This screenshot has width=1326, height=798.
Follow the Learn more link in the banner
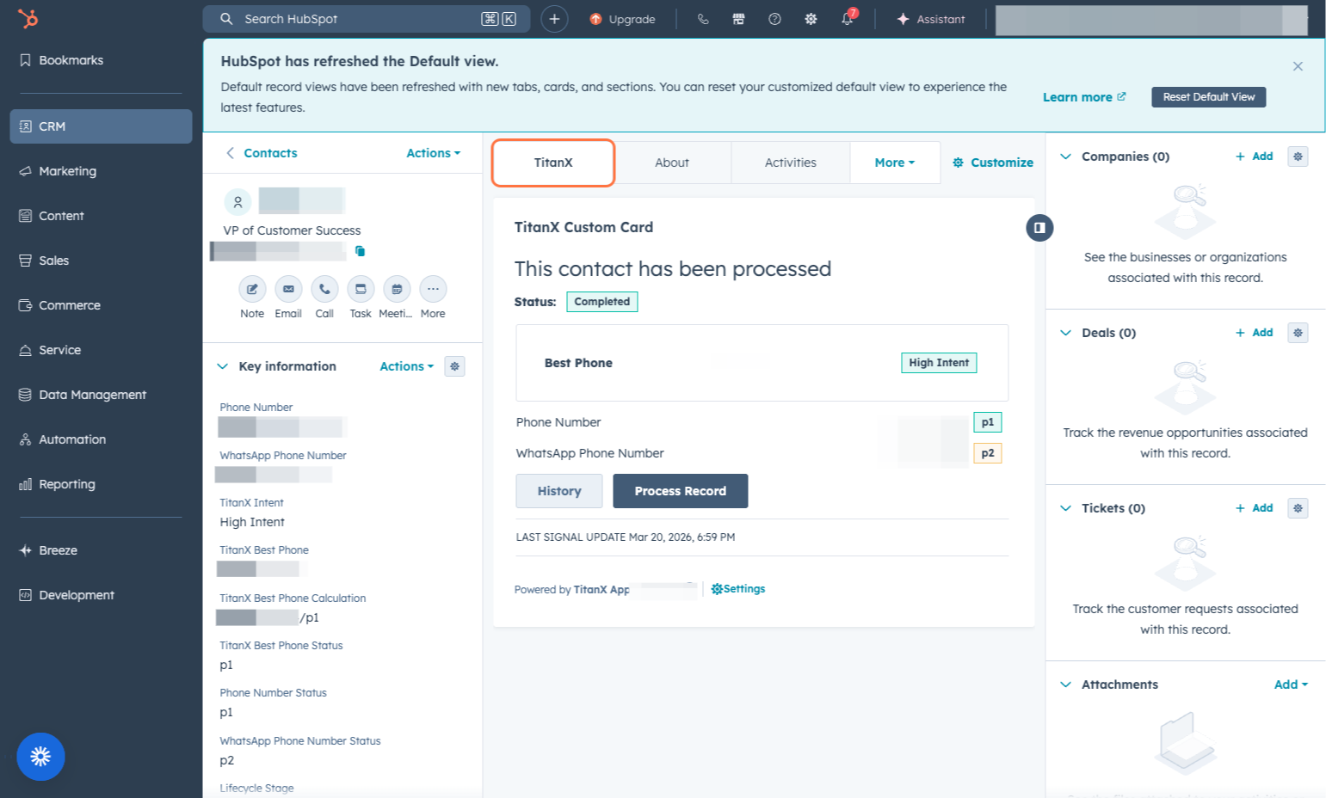[1078, 96]
